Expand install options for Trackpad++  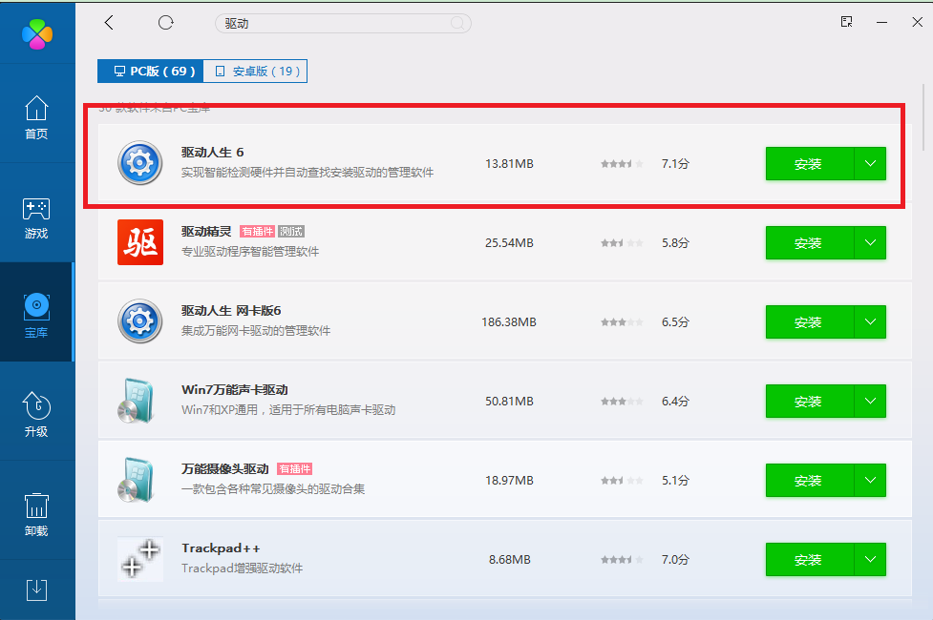870,559
